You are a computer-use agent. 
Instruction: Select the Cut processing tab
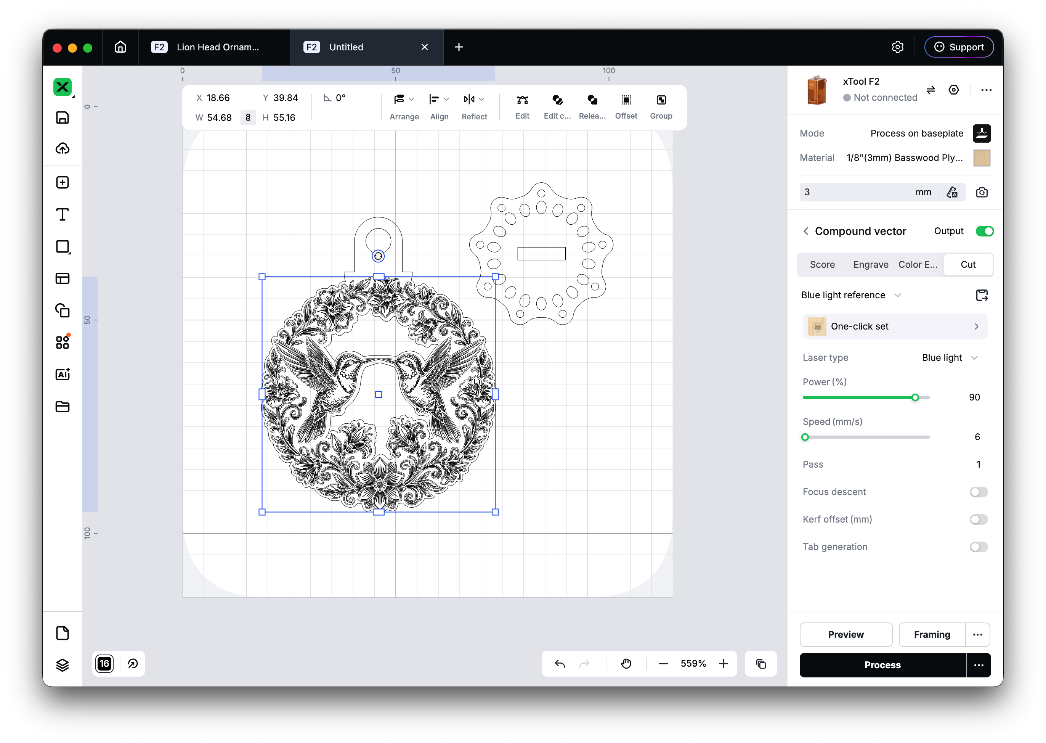click(968, 264)
